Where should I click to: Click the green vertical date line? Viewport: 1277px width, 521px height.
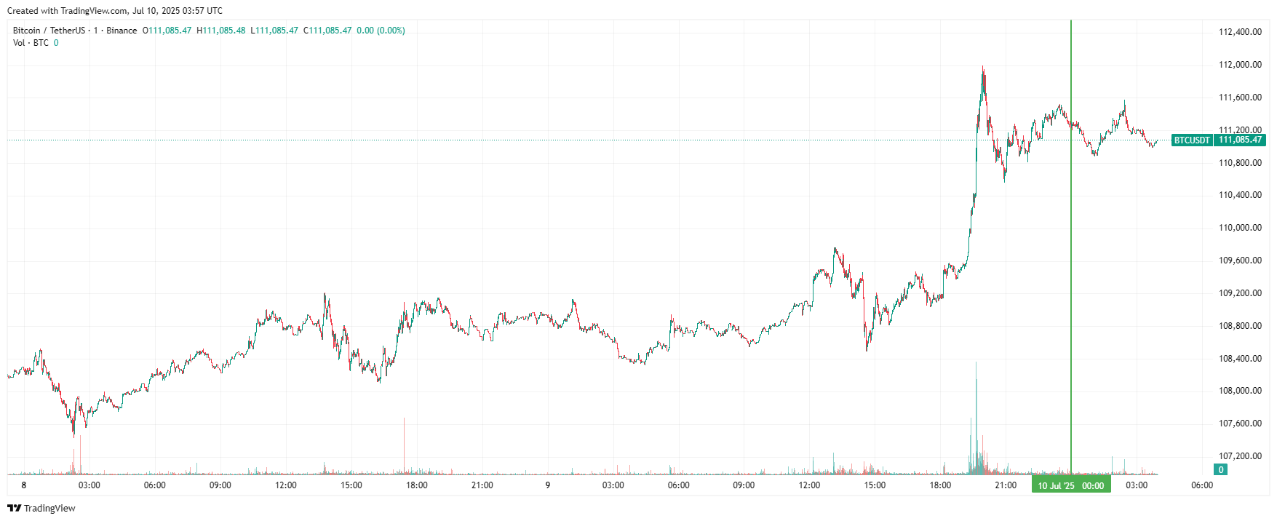click(x=1071, y=247)
